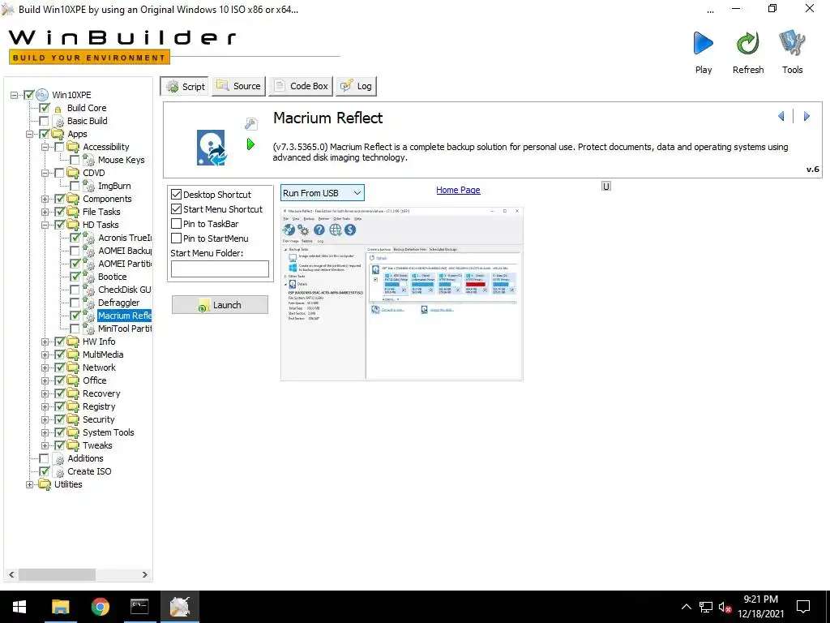Uncheck the Desktop Shortcut checkbox
This screenshot has height=623, width=830.
click(x=176, y=195)
